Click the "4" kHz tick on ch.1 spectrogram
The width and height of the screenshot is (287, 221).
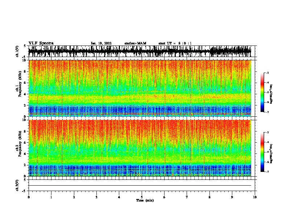pos(25,94)
